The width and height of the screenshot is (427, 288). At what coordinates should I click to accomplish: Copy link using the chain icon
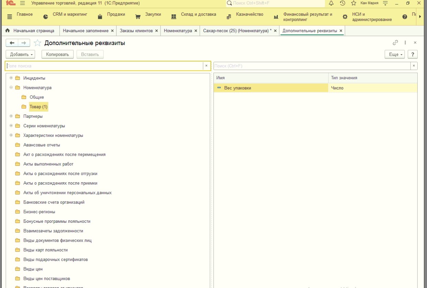pyautogui.click(x=395, y=43)
